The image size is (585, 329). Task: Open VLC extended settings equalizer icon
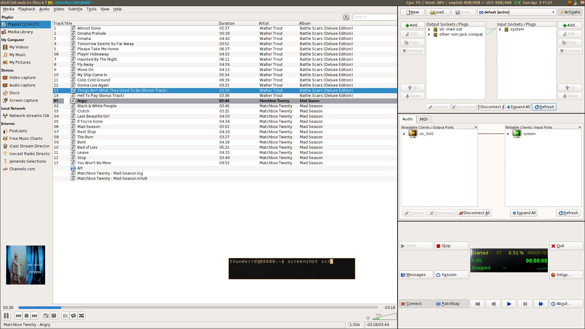[x=54, y=316]
